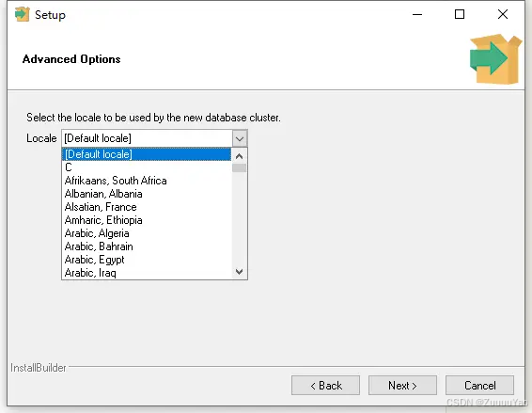
Task: Proceed with the Next button
Action: click(x=402, y=386)
